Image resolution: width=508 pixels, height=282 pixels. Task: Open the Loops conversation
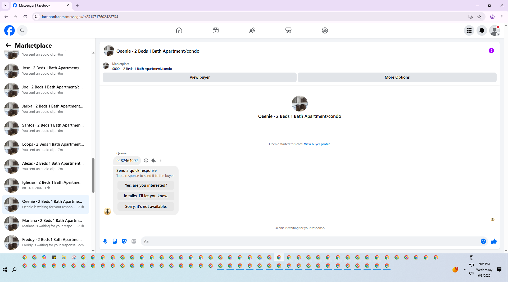[46, 147]
